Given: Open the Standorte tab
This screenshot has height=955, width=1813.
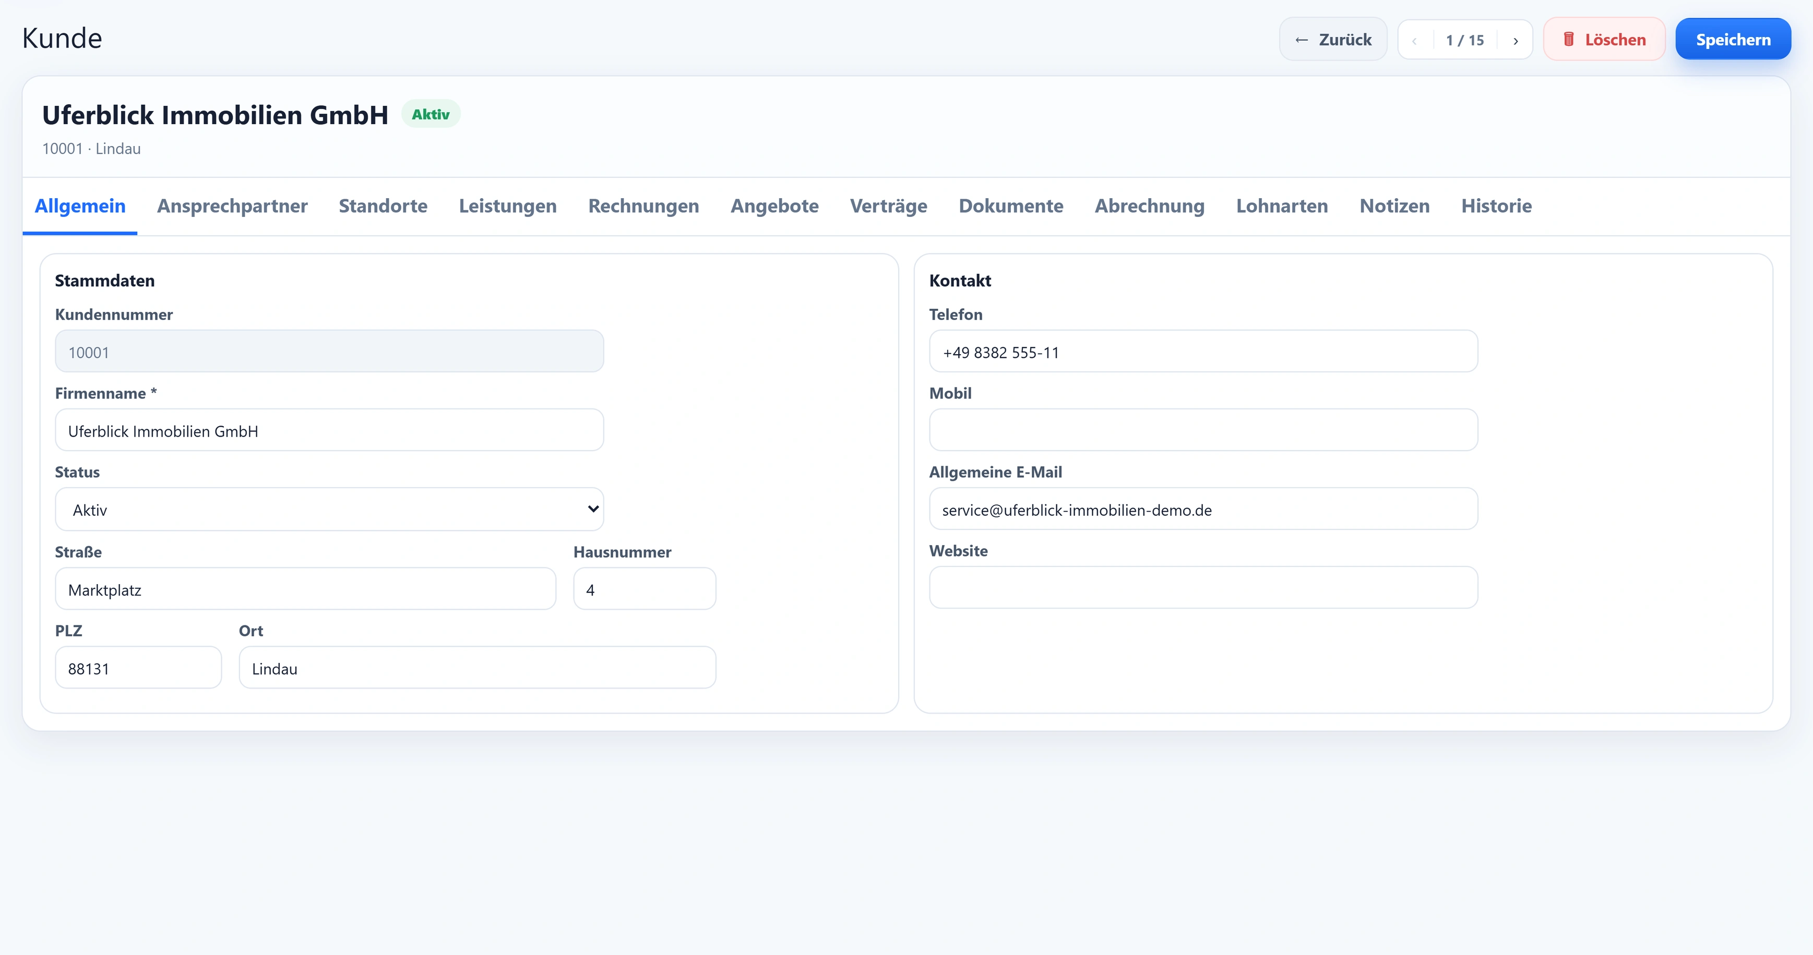Looking at the screenshot, I should [383, 206].
